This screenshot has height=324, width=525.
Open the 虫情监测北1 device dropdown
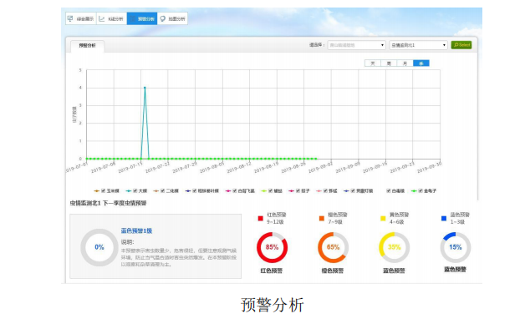[x=419, y=45]
